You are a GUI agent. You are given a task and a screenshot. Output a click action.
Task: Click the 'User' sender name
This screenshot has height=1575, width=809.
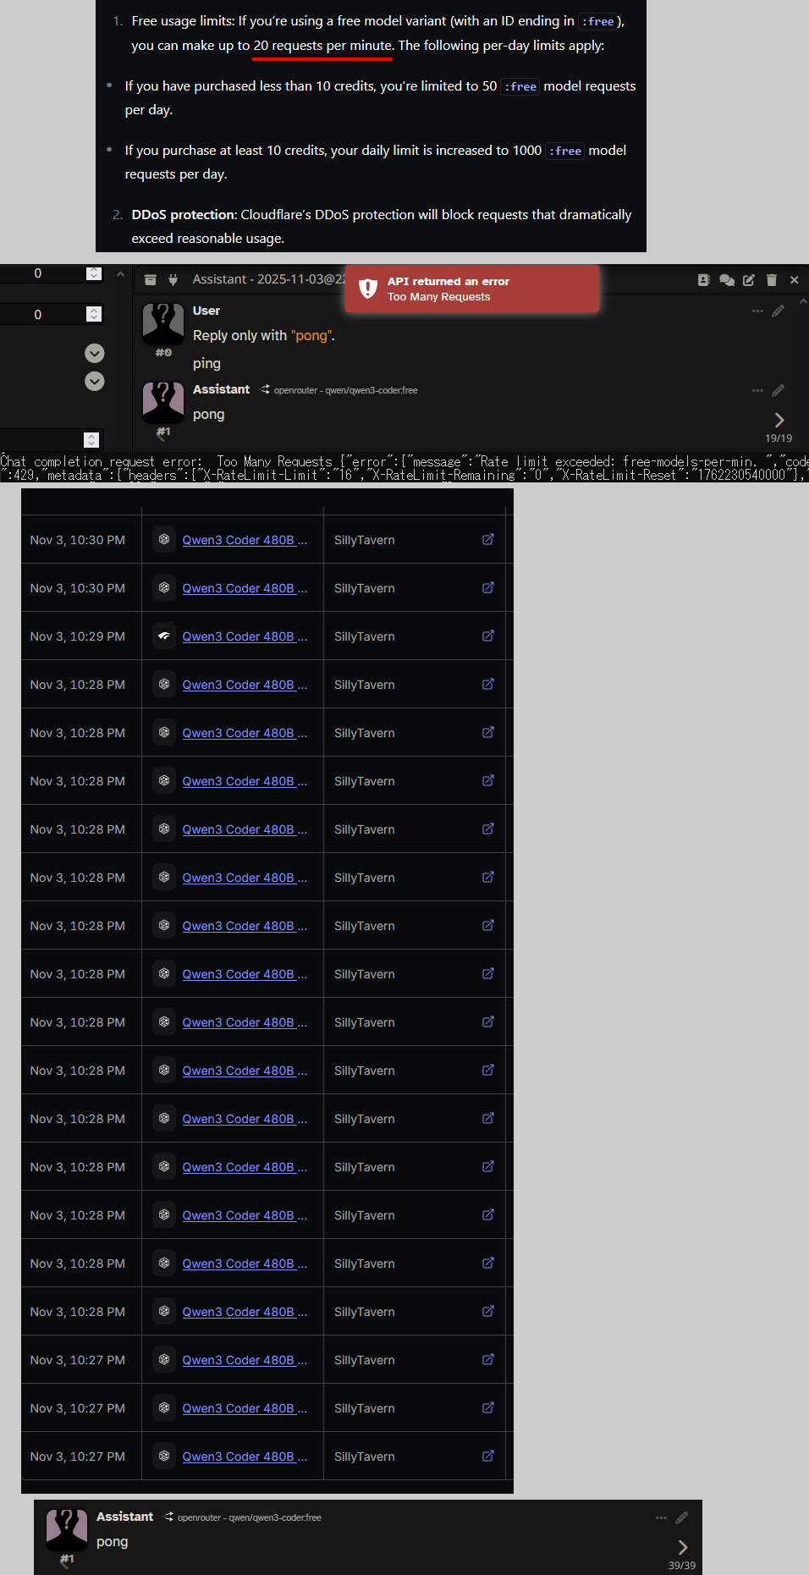pos(206,311)
